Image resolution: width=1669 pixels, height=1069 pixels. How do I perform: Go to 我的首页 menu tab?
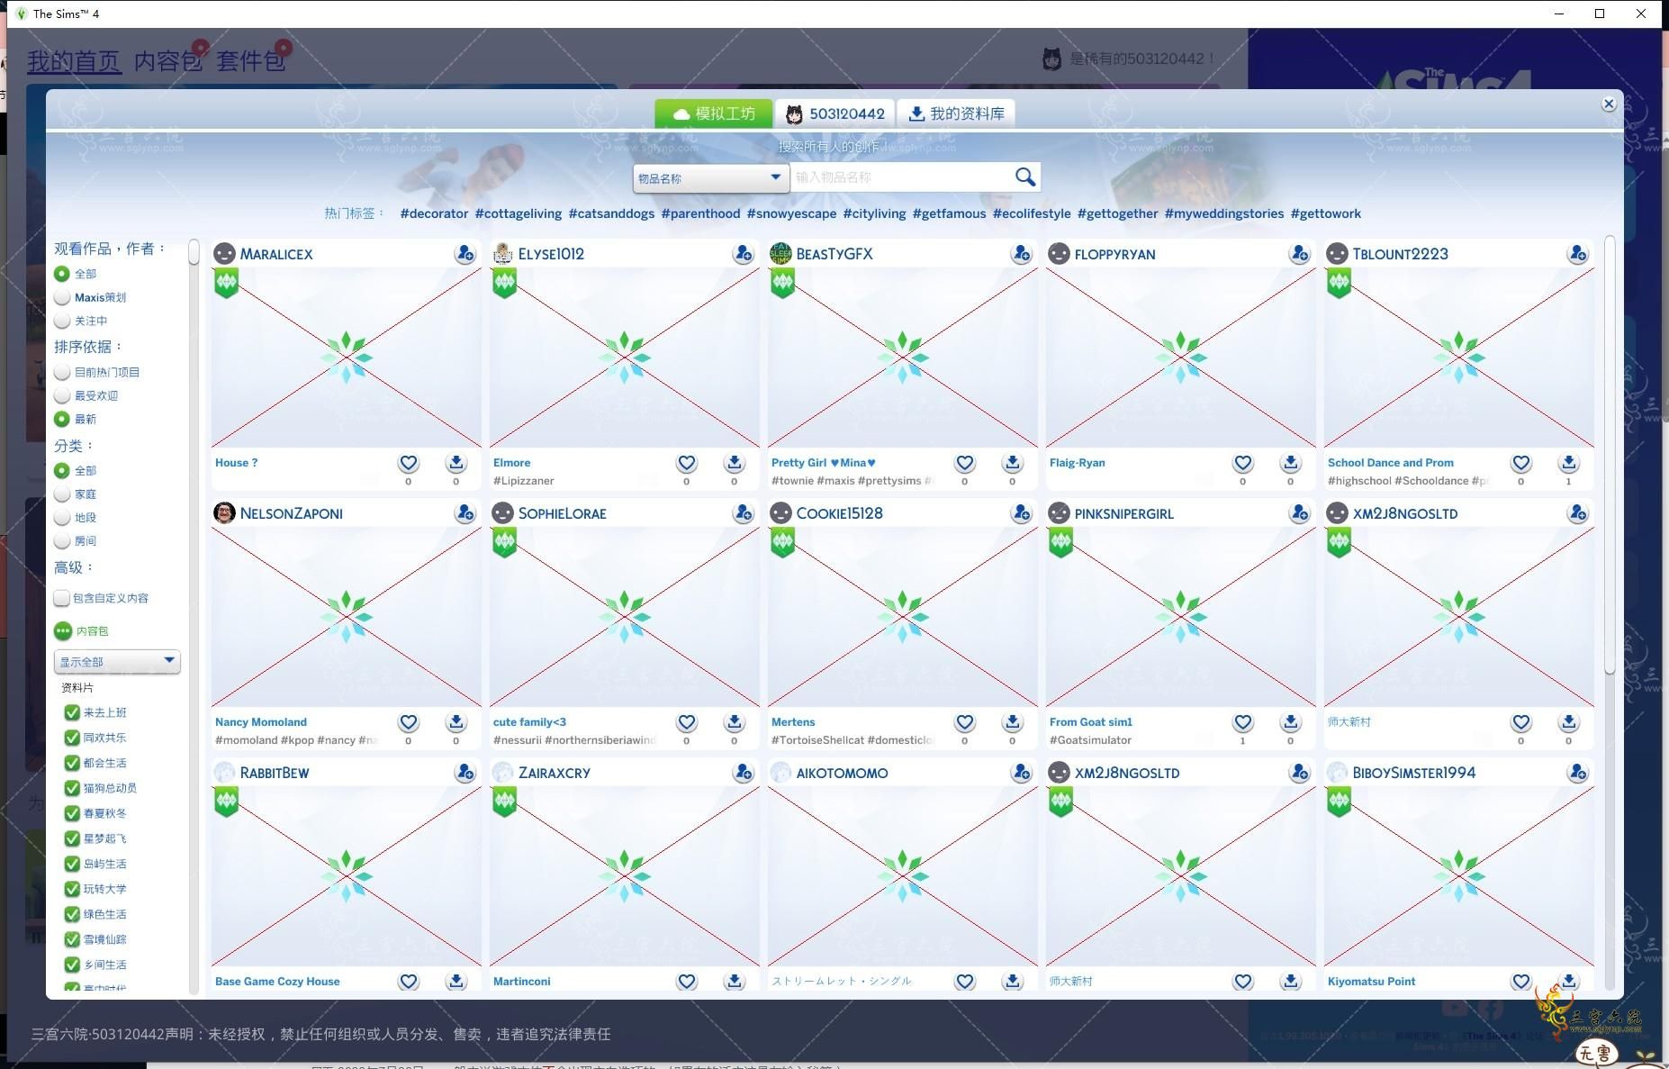point(74,60)
